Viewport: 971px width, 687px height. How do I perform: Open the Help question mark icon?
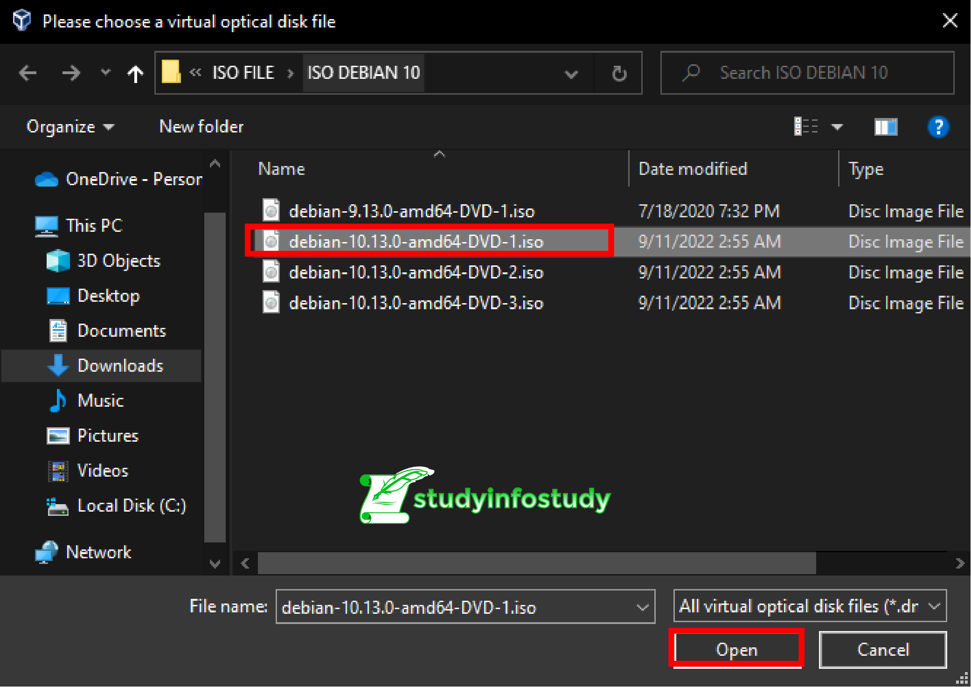tap(938, 127)
